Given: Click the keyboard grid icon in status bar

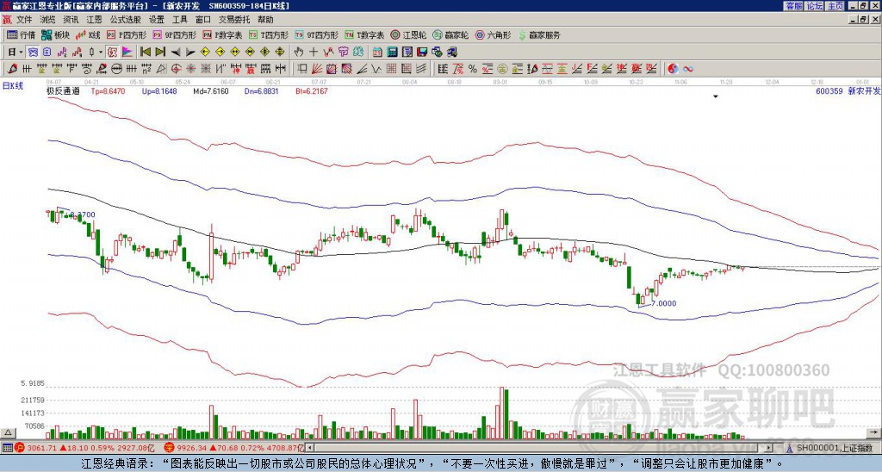Looking at the screenshot, I should [x=7, y=448].
